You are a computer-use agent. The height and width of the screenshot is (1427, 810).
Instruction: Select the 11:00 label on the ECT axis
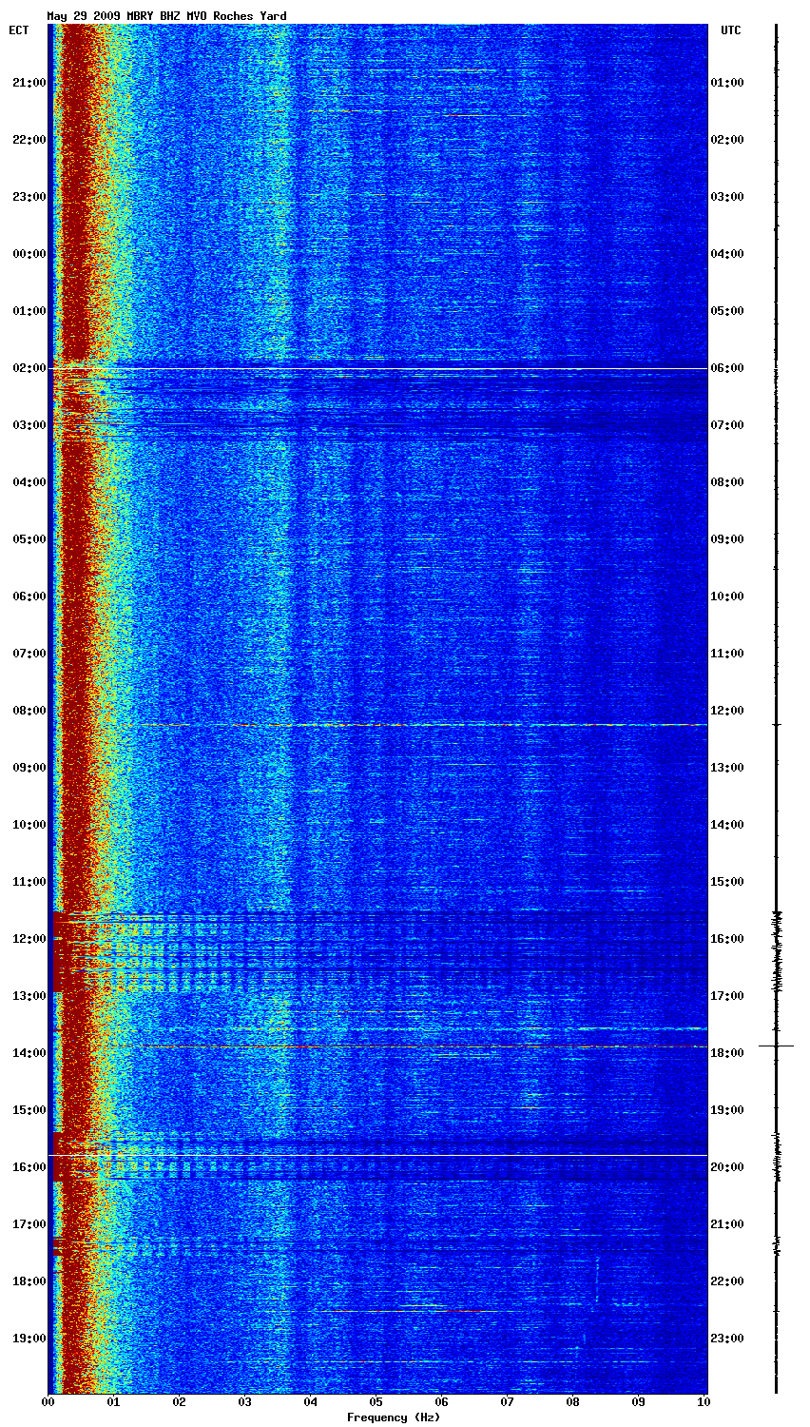(x=28, y=882)
